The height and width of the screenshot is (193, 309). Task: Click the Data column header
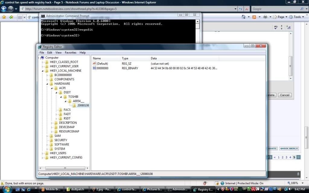click(x=184, y=58)
